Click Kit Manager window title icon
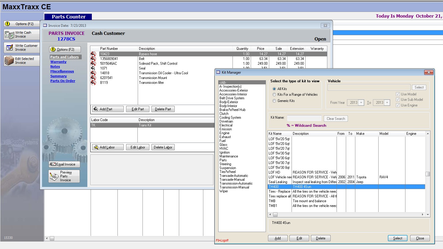This screenshot has height=249, width=443. [218, 72]
